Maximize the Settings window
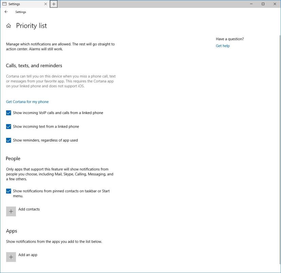 click(263, 4)
